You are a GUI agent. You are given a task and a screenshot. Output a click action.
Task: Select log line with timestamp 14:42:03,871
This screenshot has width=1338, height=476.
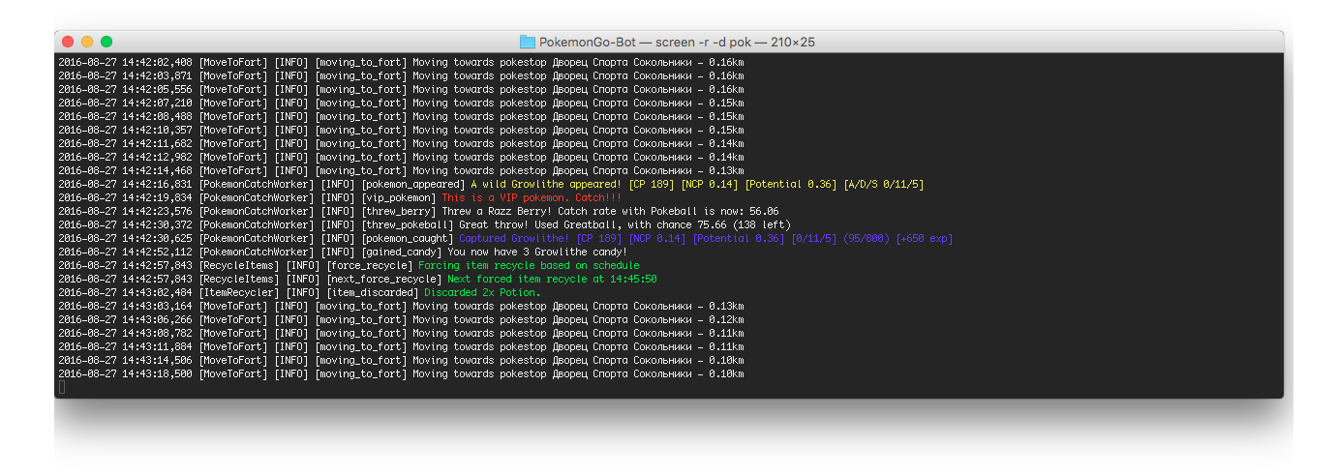(401, 75)
